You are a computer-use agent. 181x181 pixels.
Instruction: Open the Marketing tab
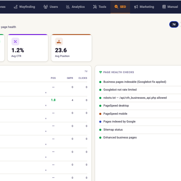pyautogui.click(x=144, y=7)
